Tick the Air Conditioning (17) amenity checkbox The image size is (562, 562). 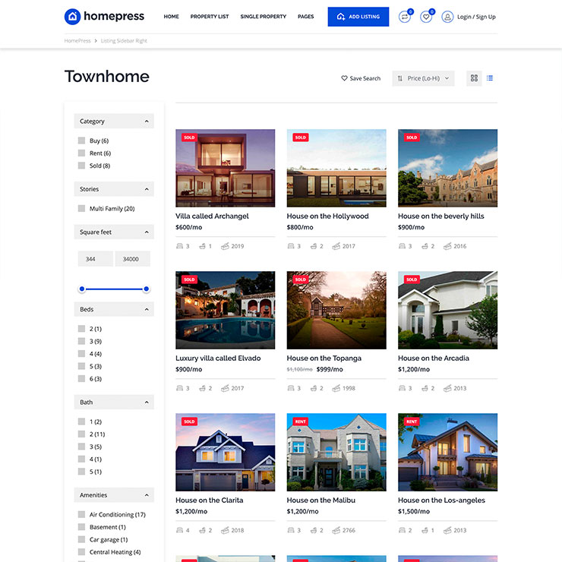pos(81,514)
